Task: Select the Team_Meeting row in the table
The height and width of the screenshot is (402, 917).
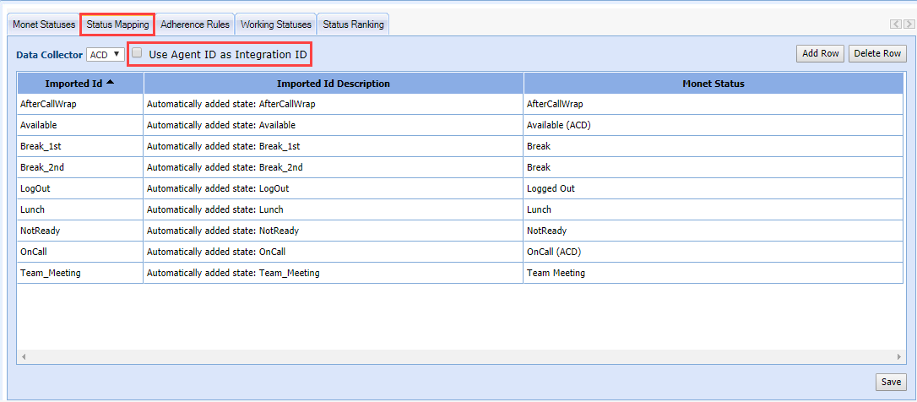Action: coord(51,273)
